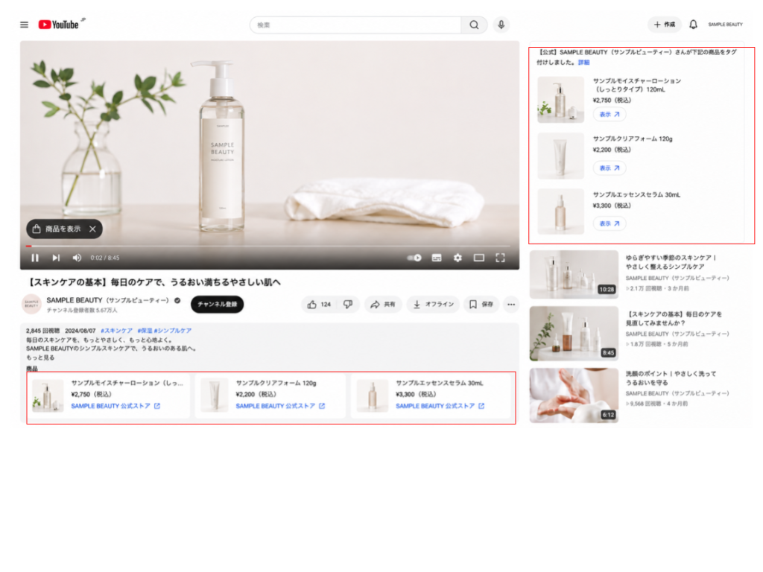Screen dimensions: 763x572
Task: Focus the search input field
Action: point(355,25)
